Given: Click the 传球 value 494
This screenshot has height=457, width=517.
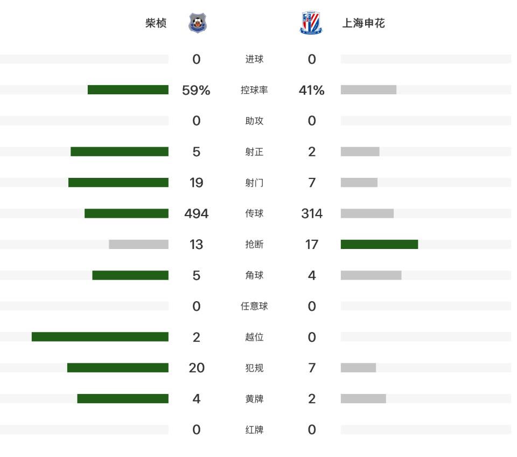Looking at the screenshot, I should [x=197, y=213].
